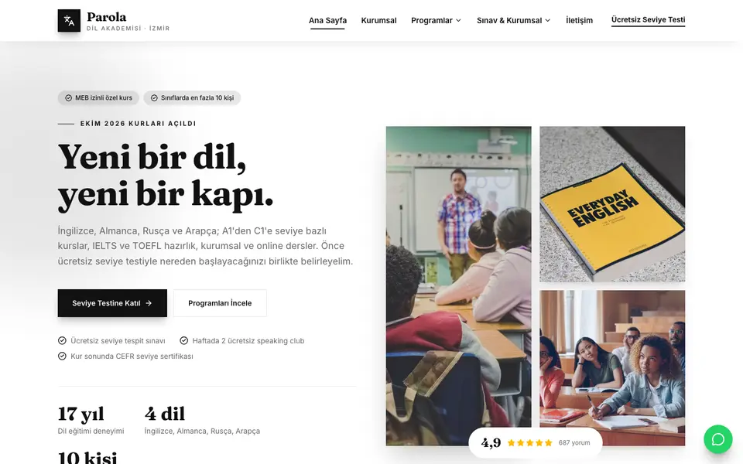This screenshot has height=464, width=743.
Task: Click check icon next to Haftada 2 ücretsiz speaking club
Action: 184,340
